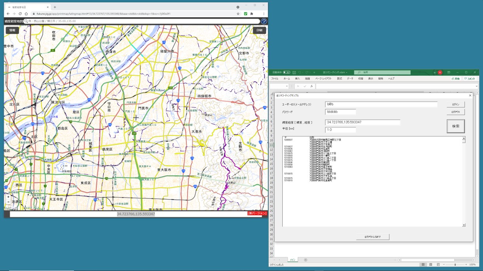Screen dimensions: 483x271
Task: Click the large 検索 button
Action: pyautogui.click(x=456, y=126)
